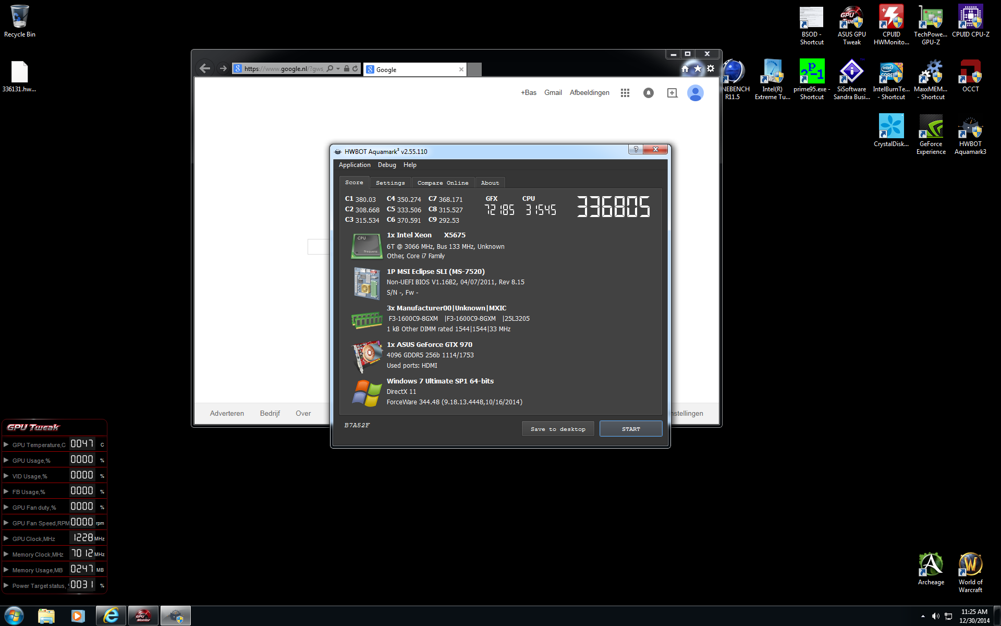Viewport: 1001px width, 626px height.
Task: Expand Memory Clock MHz row
Action: (6, 554)
